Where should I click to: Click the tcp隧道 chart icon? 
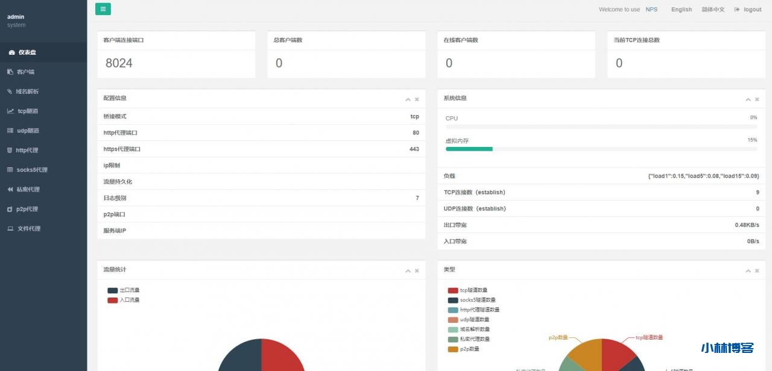(x=10, y=111)
